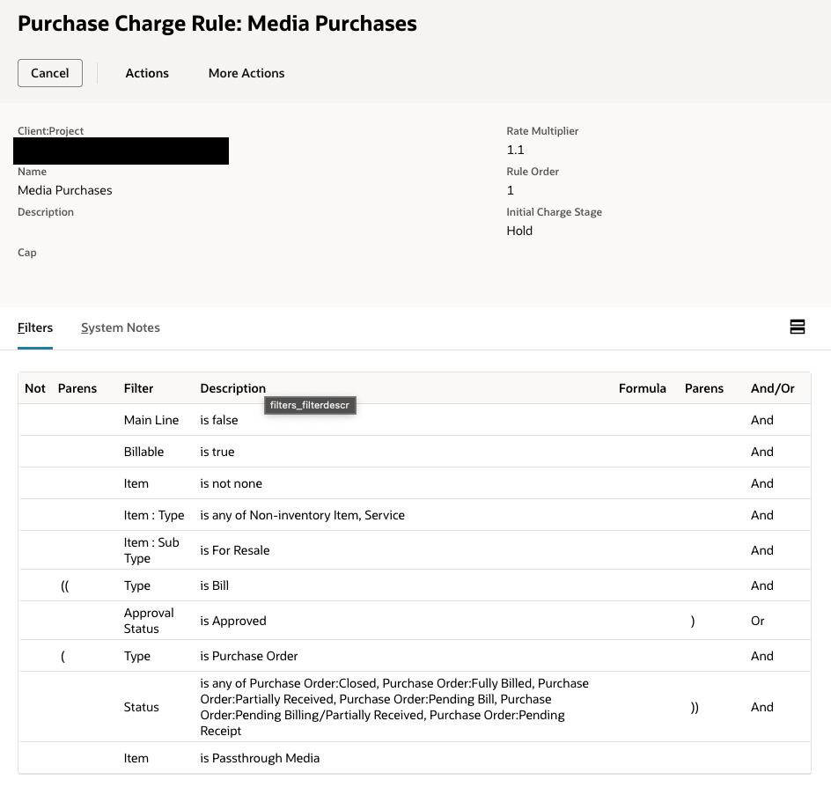The width and height of the screenshot is (831, 795).
Task: Click the Cap field label
Action: pyautogui.click(x=27, y=253)
